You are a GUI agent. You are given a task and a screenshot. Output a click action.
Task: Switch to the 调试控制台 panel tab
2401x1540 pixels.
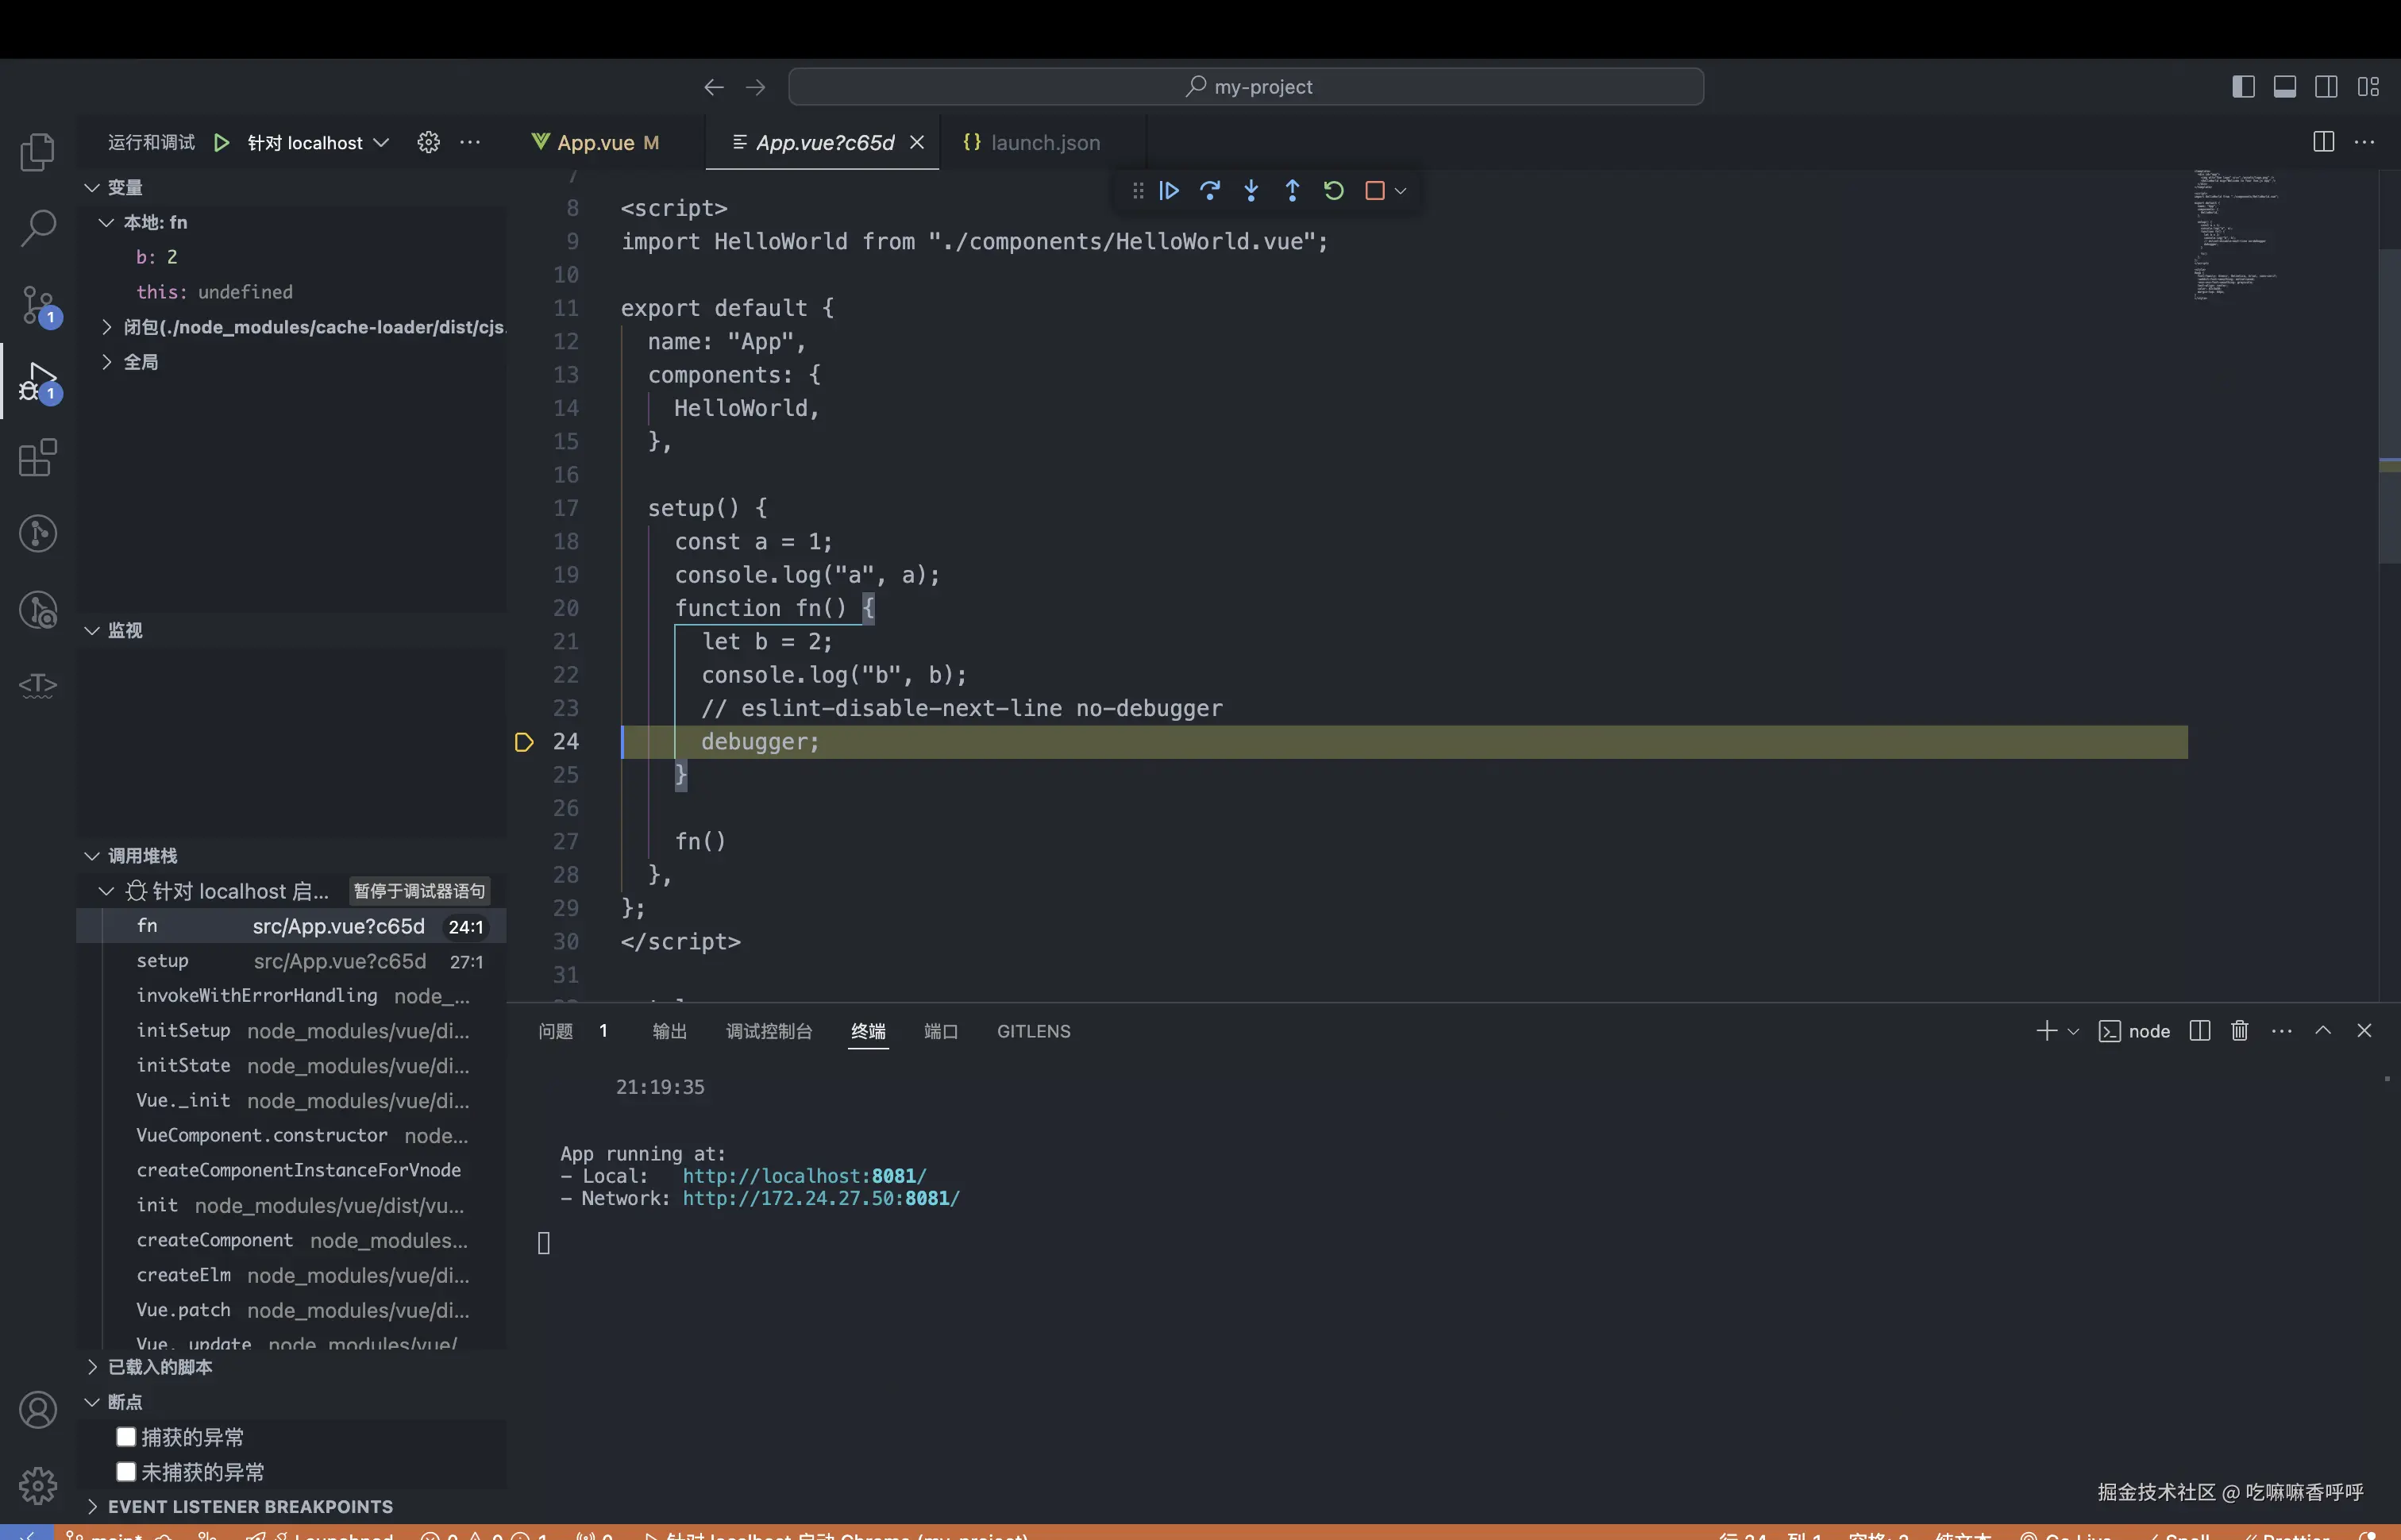tap(768, 1031)
